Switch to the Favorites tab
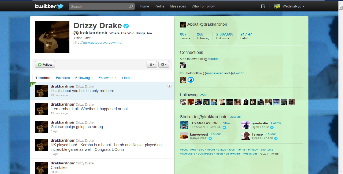The width and height of the screenshot is (343, 174). tap(63, 78)
